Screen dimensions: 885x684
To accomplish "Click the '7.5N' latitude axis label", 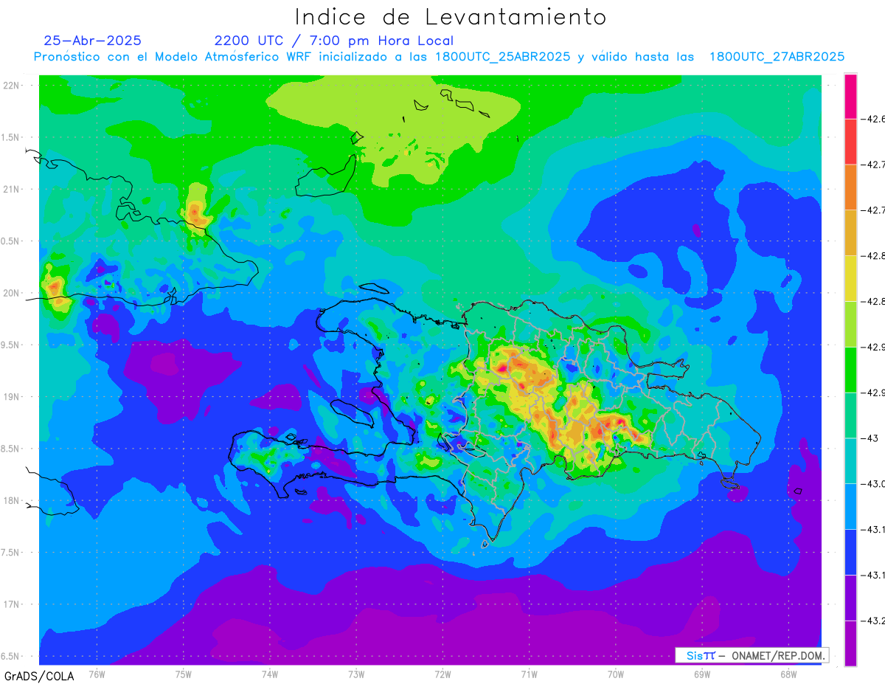I will coord(11,553).
